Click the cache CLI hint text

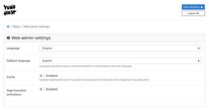(x=95, y=80)
